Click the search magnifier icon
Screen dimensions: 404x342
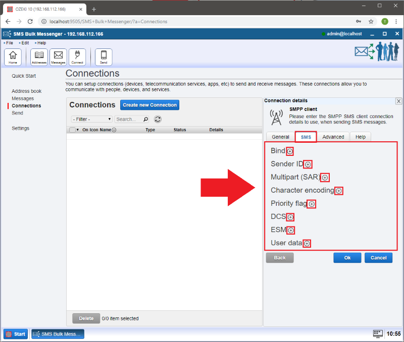146,120
